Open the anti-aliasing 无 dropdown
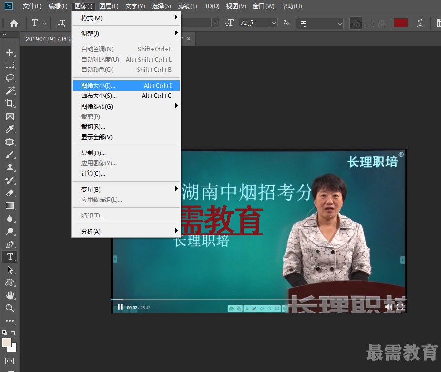The image size is (441, 372). click(320, 24)
